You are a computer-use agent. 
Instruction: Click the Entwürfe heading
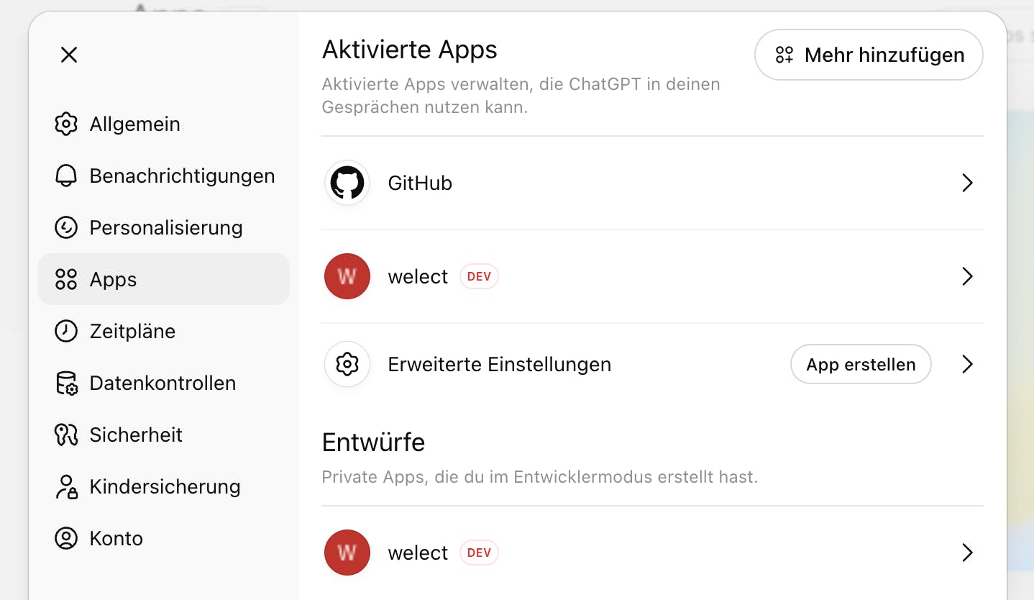(x=373, y=442)
